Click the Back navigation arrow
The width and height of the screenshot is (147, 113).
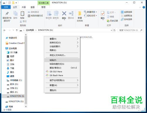[4, 30]
